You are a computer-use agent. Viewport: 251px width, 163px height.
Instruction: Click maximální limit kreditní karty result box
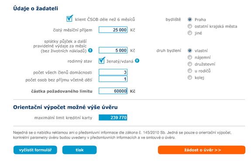[113, 118]
